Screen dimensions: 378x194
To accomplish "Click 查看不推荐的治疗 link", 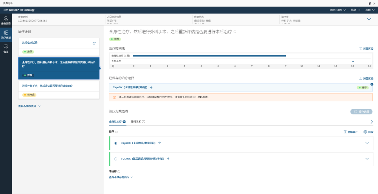I will [x=121, y=177].
